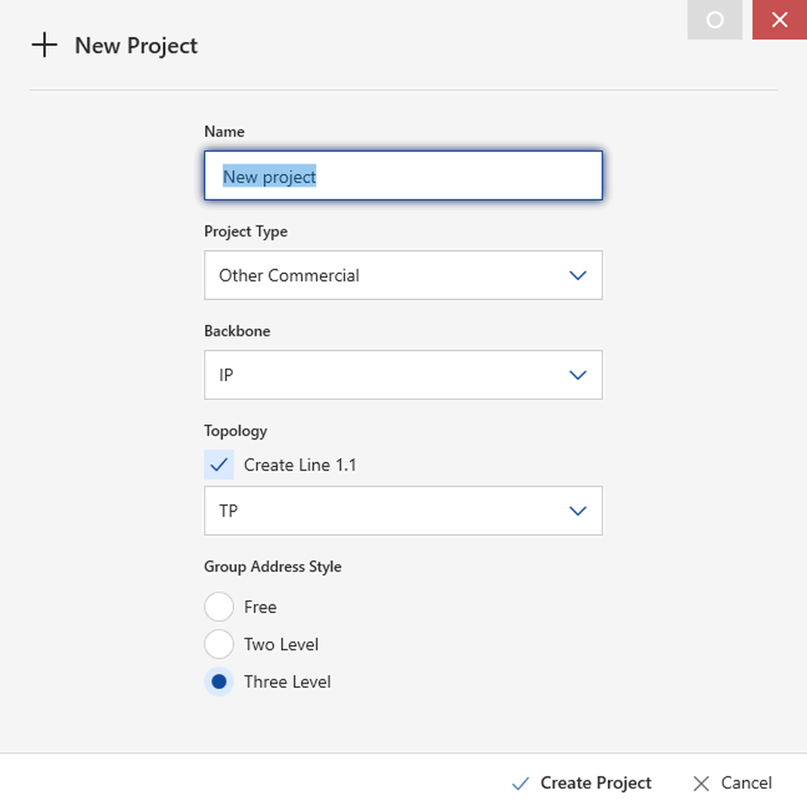Viewport: 807px width, 812px height.
Task: Click the plus icon beside New Project
Action: click(x=44, y=45)
